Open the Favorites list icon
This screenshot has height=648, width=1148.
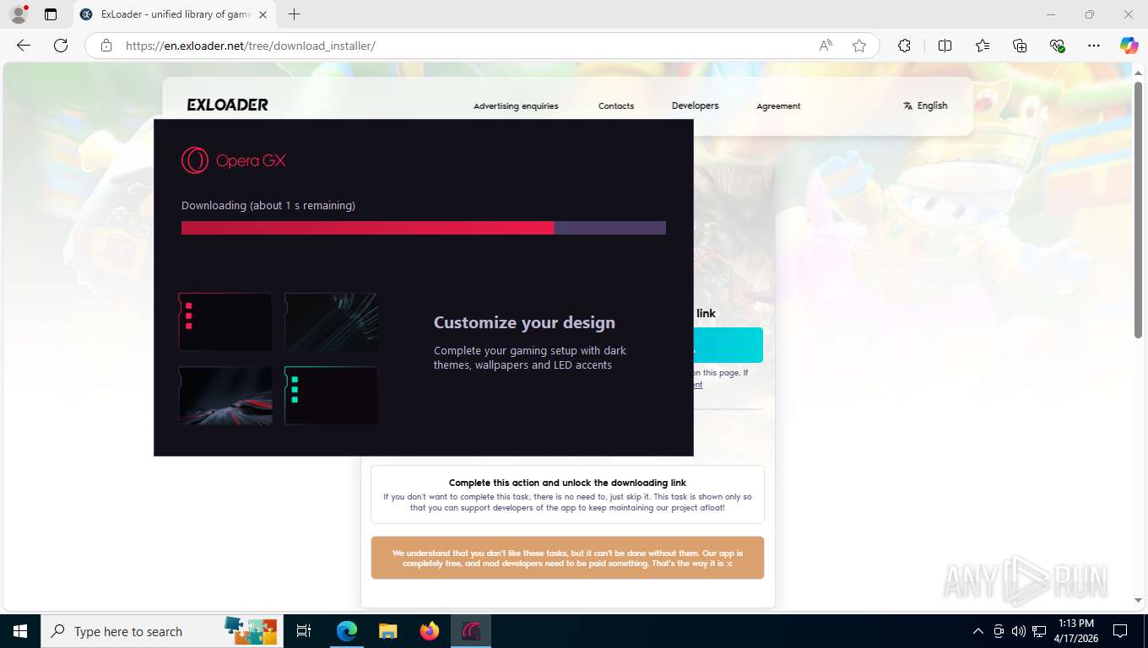click(x=983, y=46)
